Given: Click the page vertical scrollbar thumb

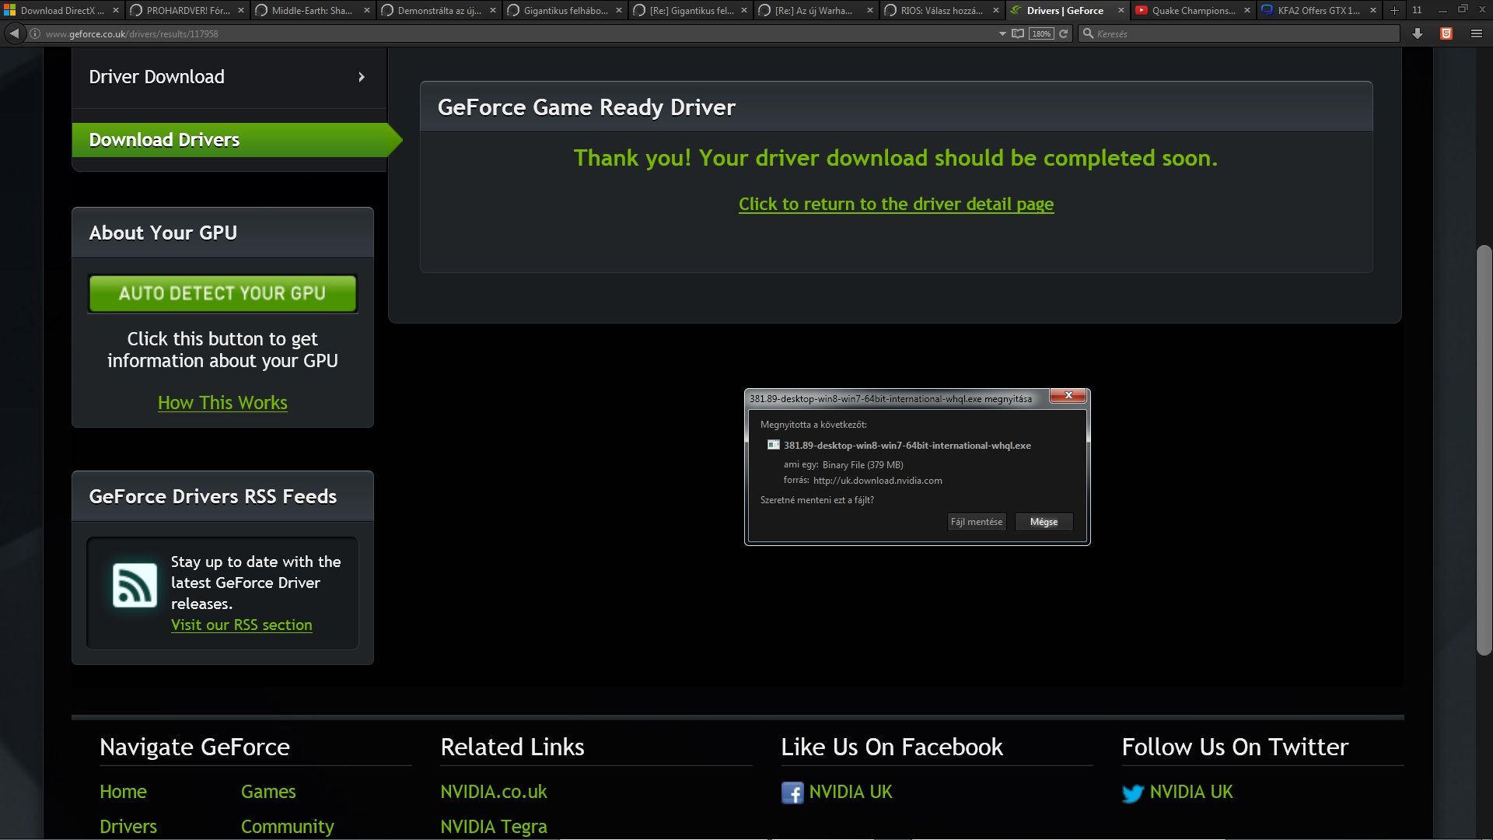Looking at the screenshot, I should [1484, 450].
